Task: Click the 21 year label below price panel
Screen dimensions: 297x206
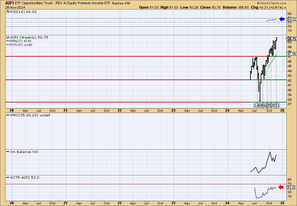Action: (66, 110)
